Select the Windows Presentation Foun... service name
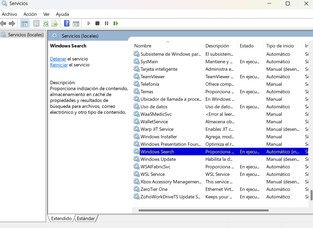 171,144
